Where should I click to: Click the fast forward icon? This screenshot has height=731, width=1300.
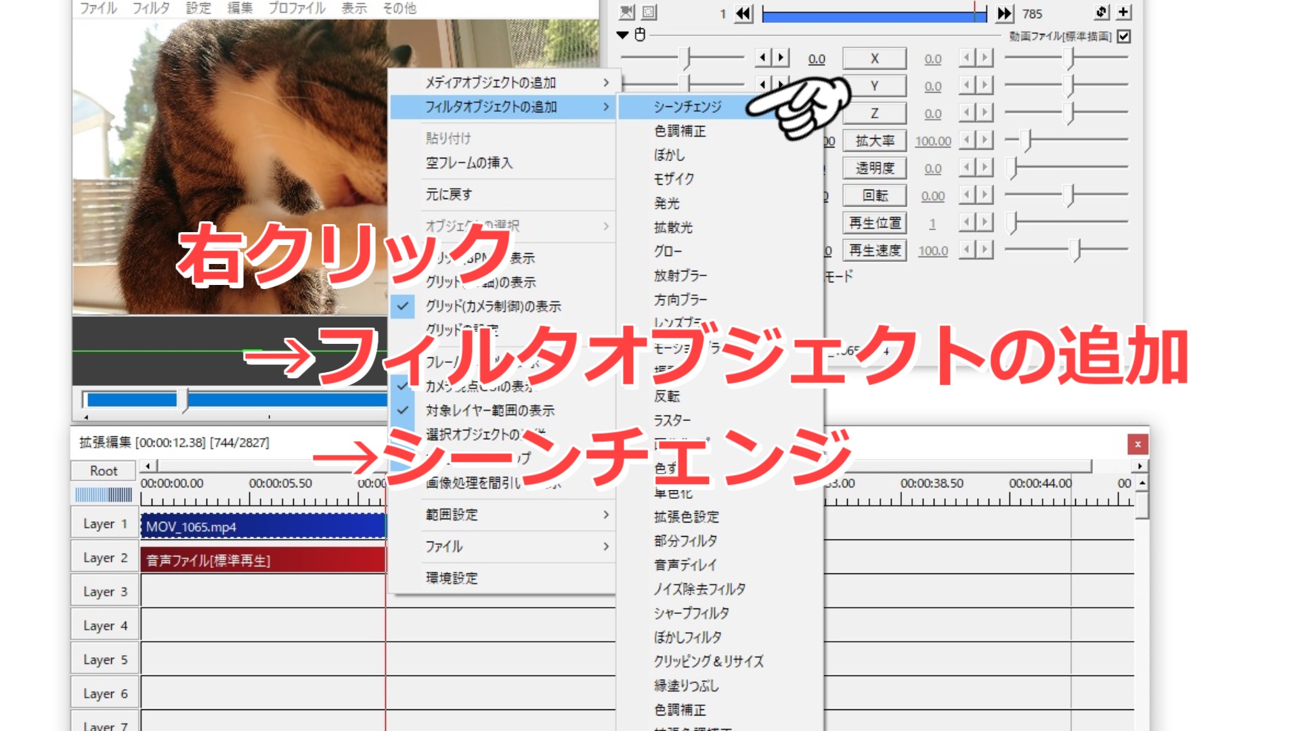[x=1000, y=11]
